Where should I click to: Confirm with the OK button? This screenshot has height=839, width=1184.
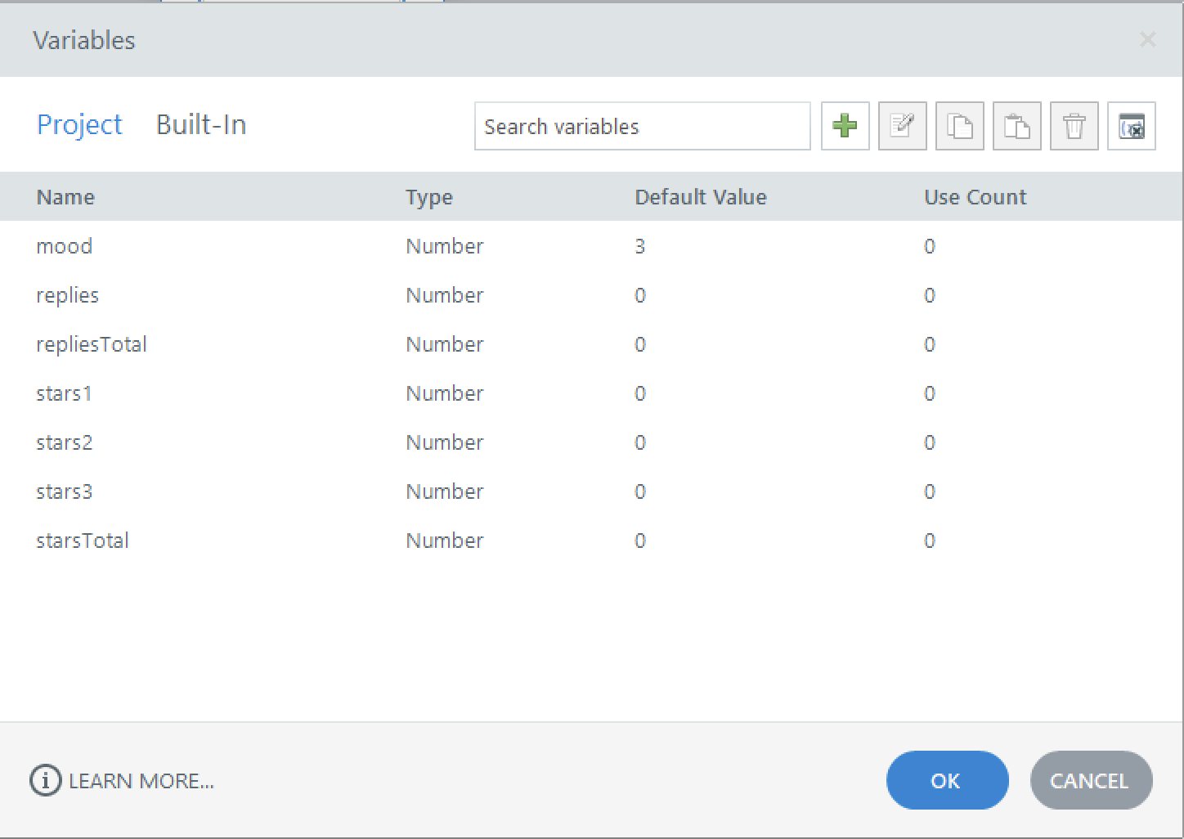(x=947, y=780)
